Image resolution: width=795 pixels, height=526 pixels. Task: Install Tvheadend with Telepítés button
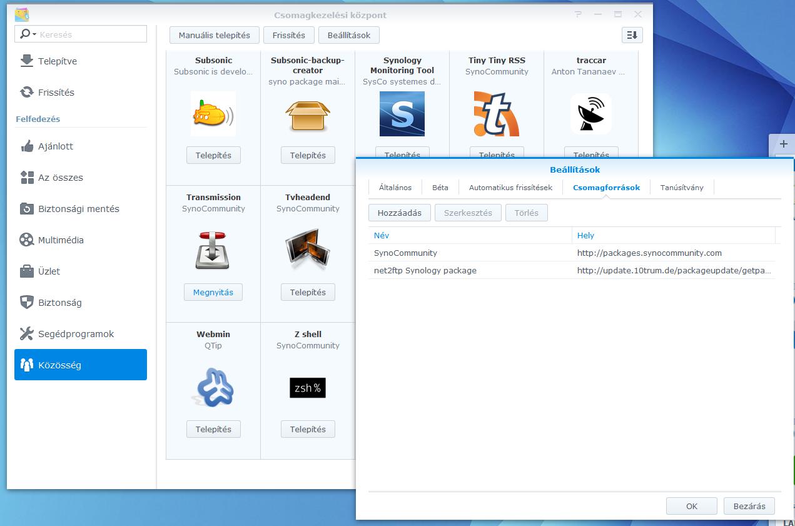[x=308, y=292]
